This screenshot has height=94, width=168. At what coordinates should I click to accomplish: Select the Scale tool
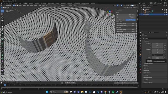click(x=2, y=23)
